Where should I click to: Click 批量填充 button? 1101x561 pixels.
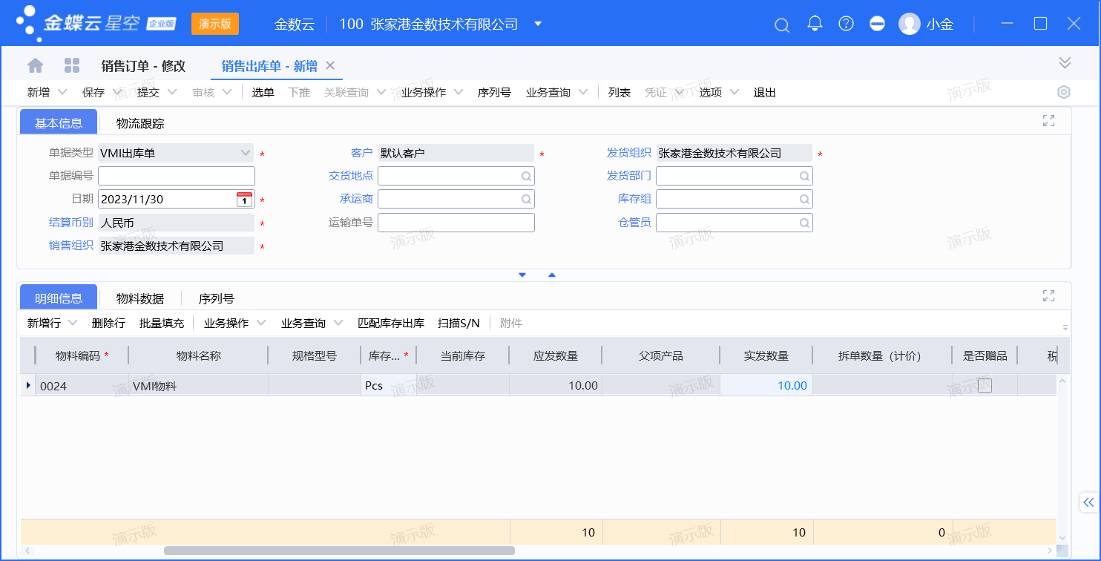(162, 324)
